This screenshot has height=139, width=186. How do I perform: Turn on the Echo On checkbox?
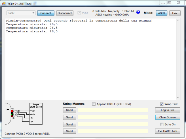pos(162,124)
